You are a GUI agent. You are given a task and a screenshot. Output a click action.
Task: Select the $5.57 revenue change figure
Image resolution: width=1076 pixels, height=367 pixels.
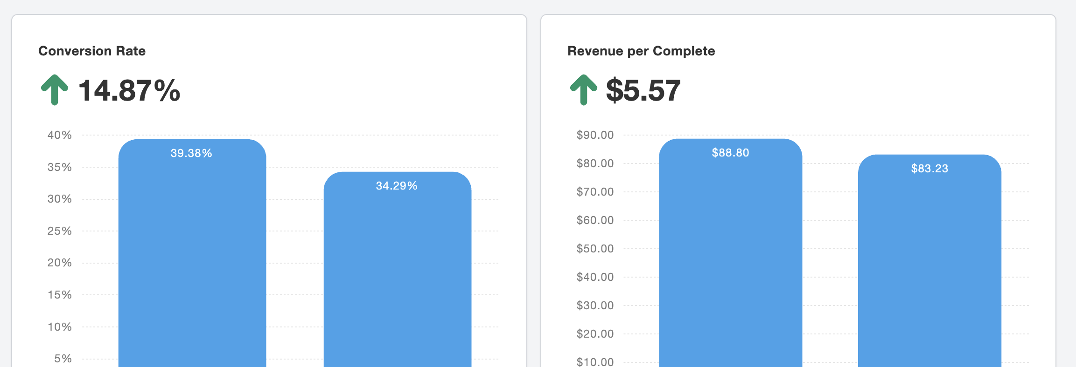[643, 90]
